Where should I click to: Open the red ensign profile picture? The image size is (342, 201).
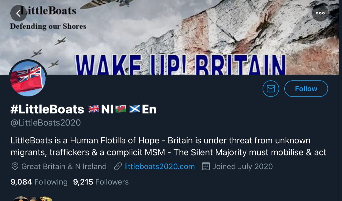(x=28, y=79)
